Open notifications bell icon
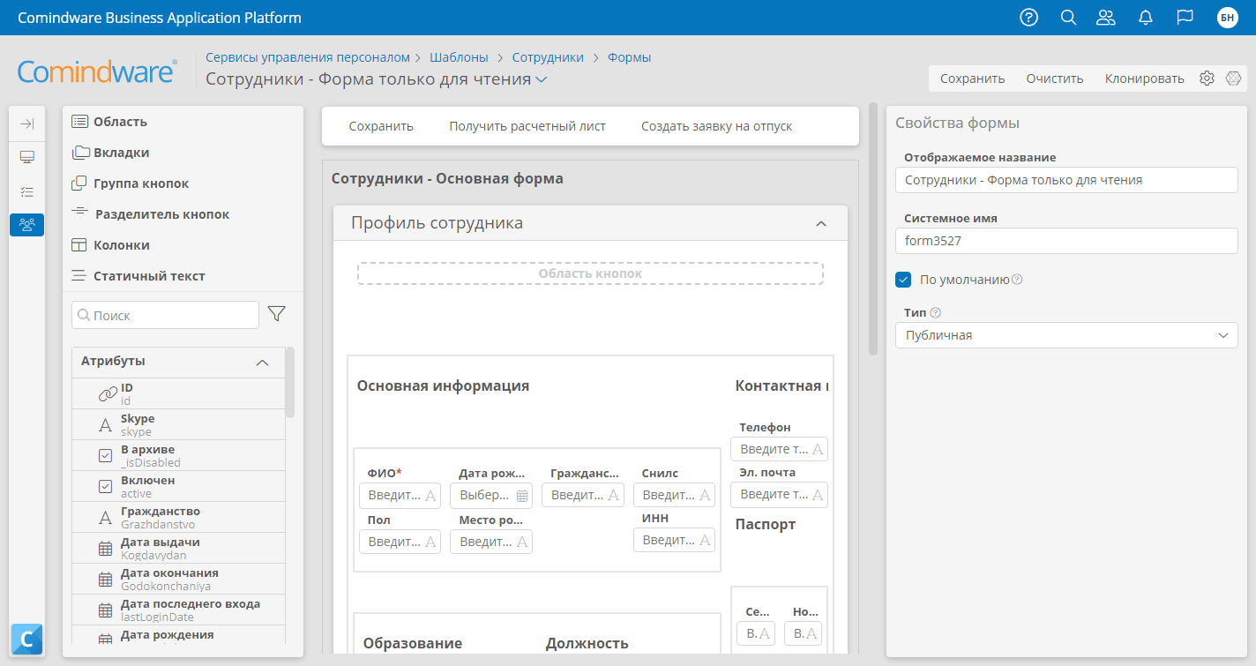The height and width of the screenshot is (666, 1256). tap(1146, 18)
